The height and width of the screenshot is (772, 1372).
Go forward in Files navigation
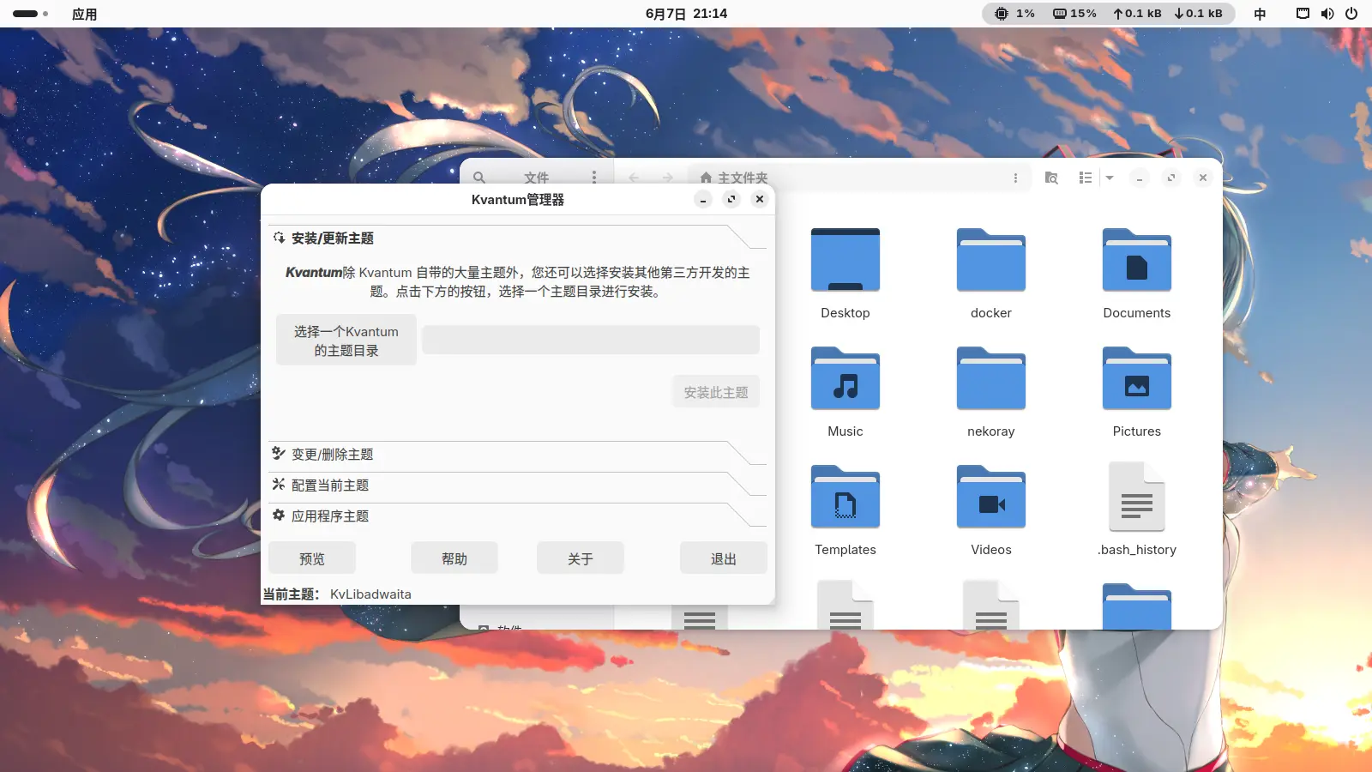[x=667, y=178]
